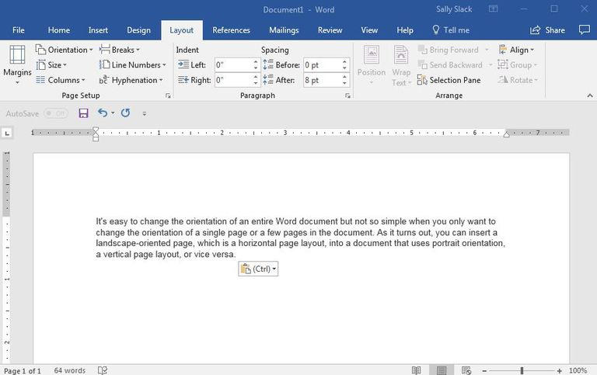This screenshot has height=375, width=597.
Task: Click the proofing check icon
Action: click(103, 370)
